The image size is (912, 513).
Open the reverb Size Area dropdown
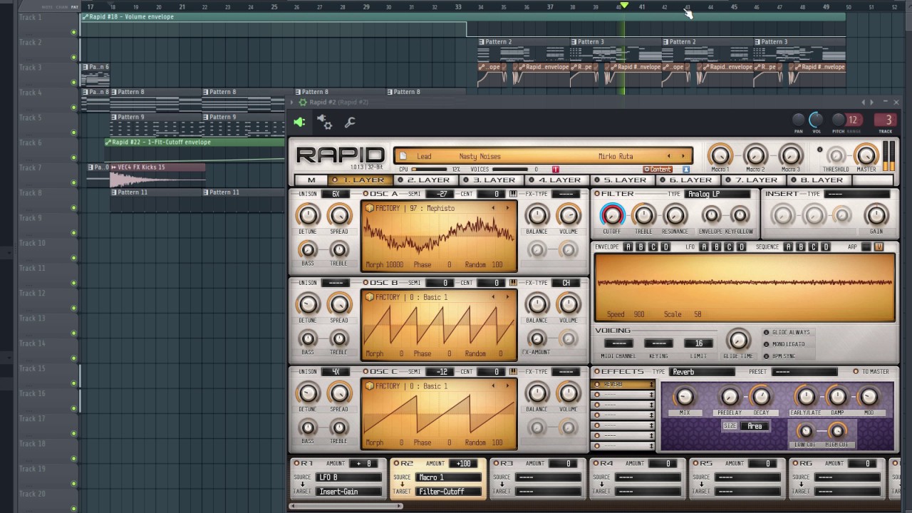pos(755,426)
